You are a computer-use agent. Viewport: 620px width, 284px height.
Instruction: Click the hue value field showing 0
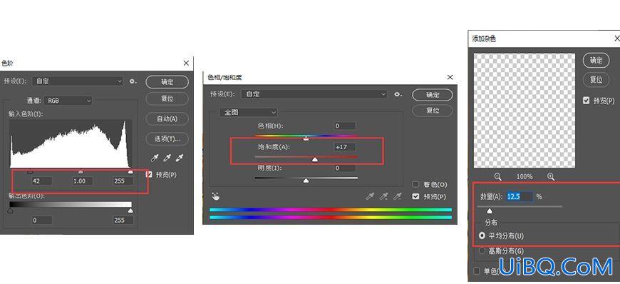[345, 126]
